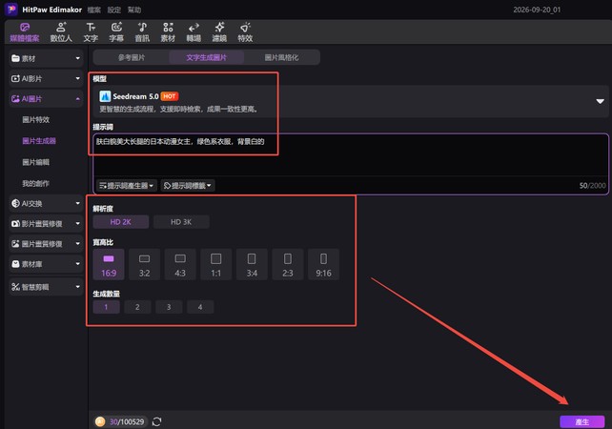Screen dimensions: 612x429
Task: Set generation count to 4
Action: coord(200,307)
